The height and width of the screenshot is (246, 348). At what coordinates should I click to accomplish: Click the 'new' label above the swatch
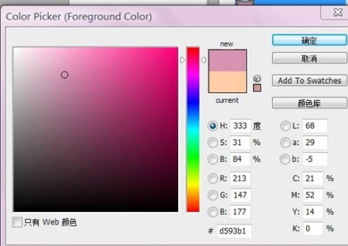[x=226, y=44]
